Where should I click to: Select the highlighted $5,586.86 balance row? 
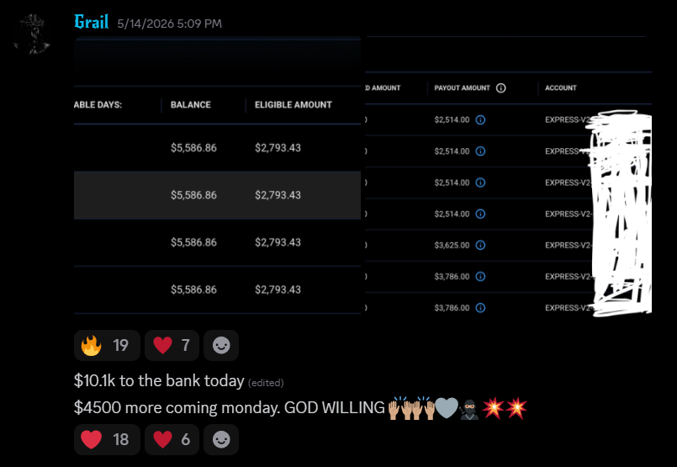217,195
